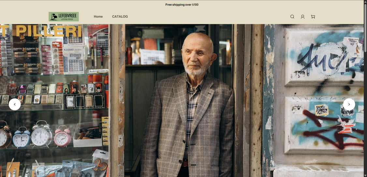Advance slideshow with right arrow button
This screenshot has width=367, height=177.
(349, 104)
